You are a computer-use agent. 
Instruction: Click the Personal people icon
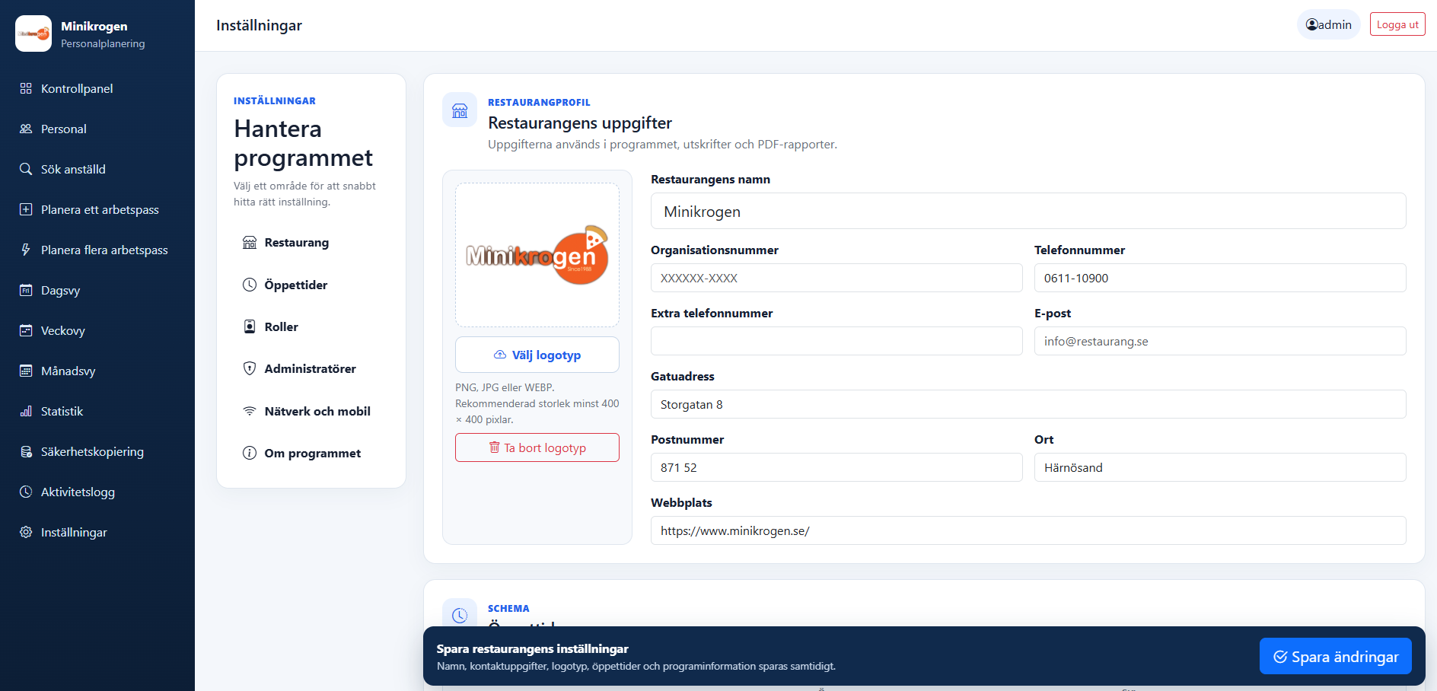(26, 129)
